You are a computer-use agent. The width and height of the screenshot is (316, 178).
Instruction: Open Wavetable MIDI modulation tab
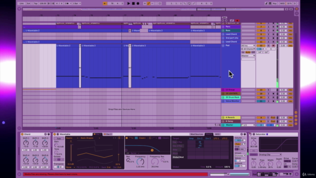(217, 134)
